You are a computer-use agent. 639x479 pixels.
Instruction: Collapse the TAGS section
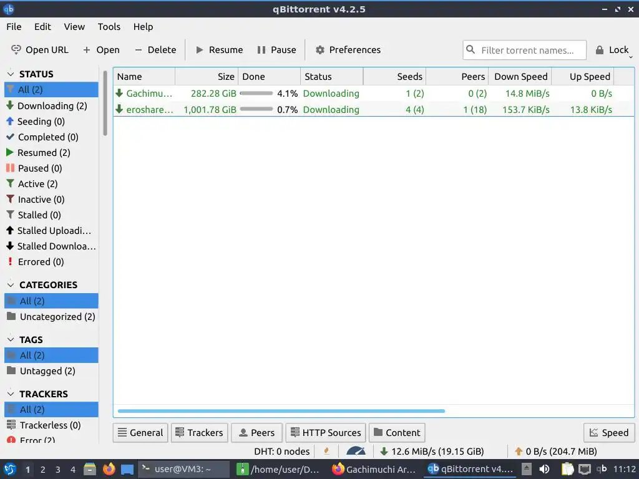pos(11,339)
